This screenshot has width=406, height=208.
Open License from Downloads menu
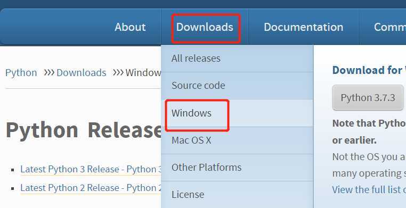pyautogui.click(x=237, y=194)
